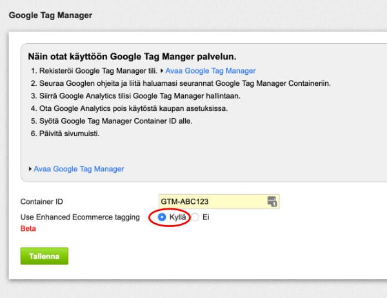
Task: Click step 4 'Ota Google Analytics pois käytöstä'
Action: coord(134,108)
